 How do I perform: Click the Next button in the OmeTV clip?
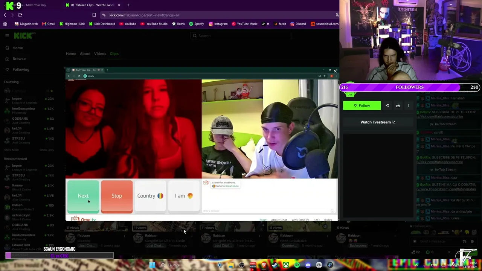point(83,196)
